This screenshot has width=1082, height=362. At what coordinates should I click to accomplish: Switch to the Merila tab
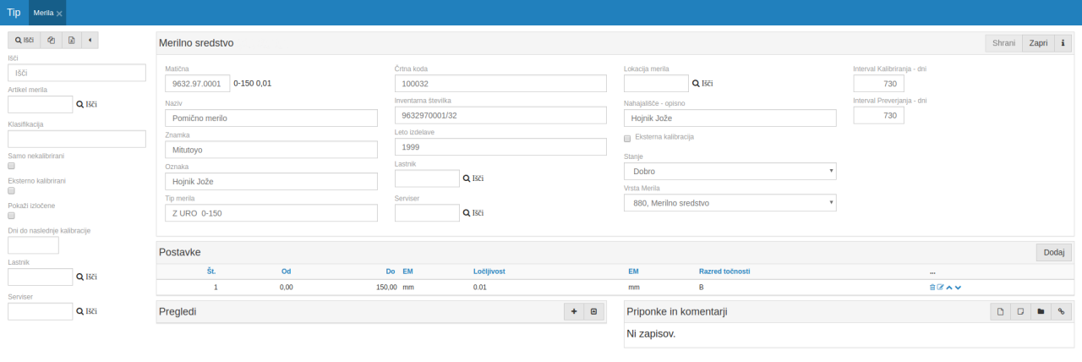coord(42,13)
